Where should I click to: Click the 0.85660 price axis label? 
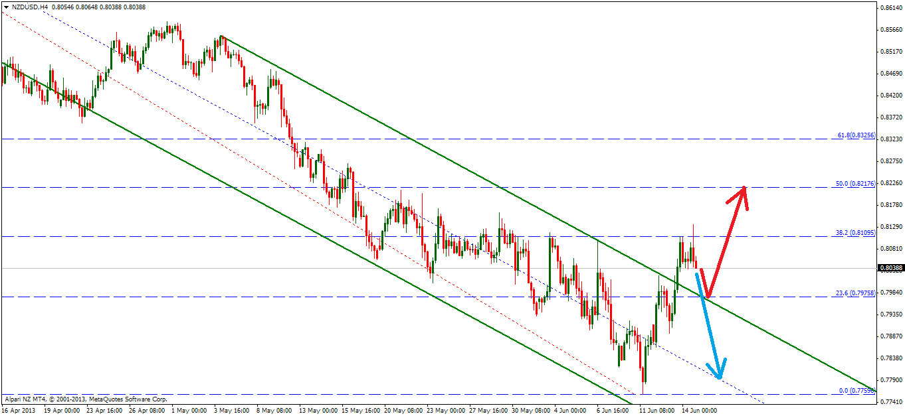890,30
